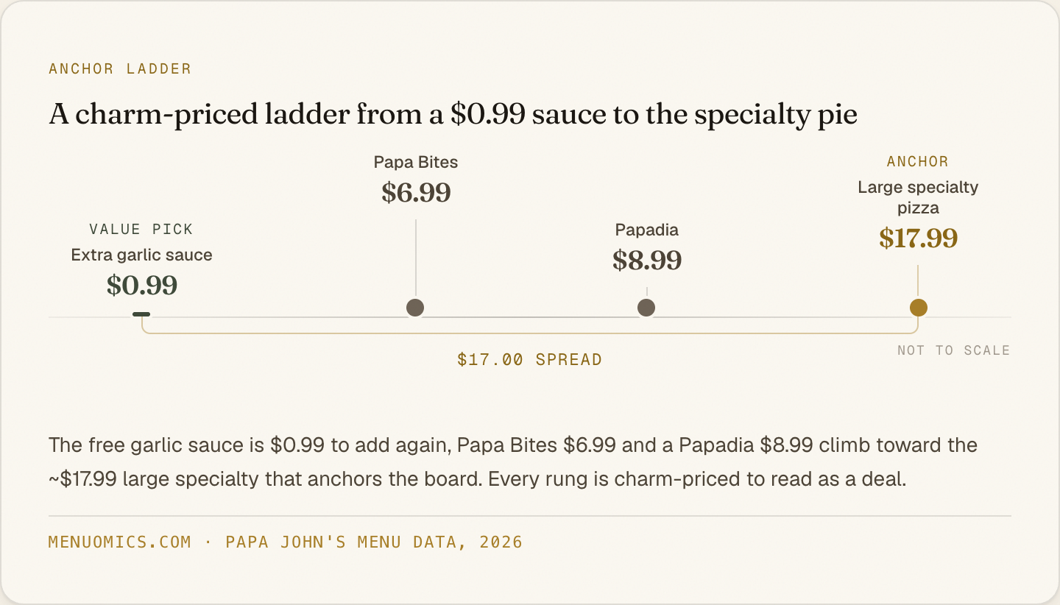The width and height of the screenshot is (1060, 605).
Task: Select the $8.99 Papadia price
Action: coord(647,261)
